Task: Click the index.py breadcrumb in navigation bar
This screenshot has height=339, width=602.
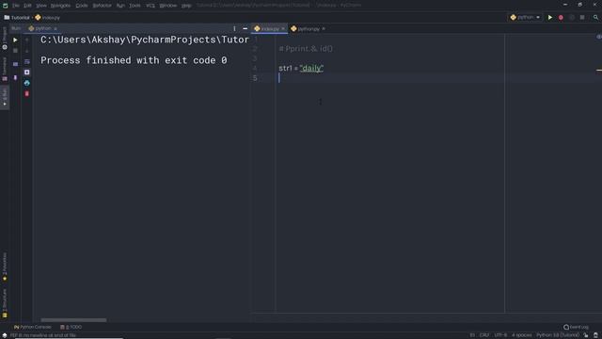Action: pos(48,18)
